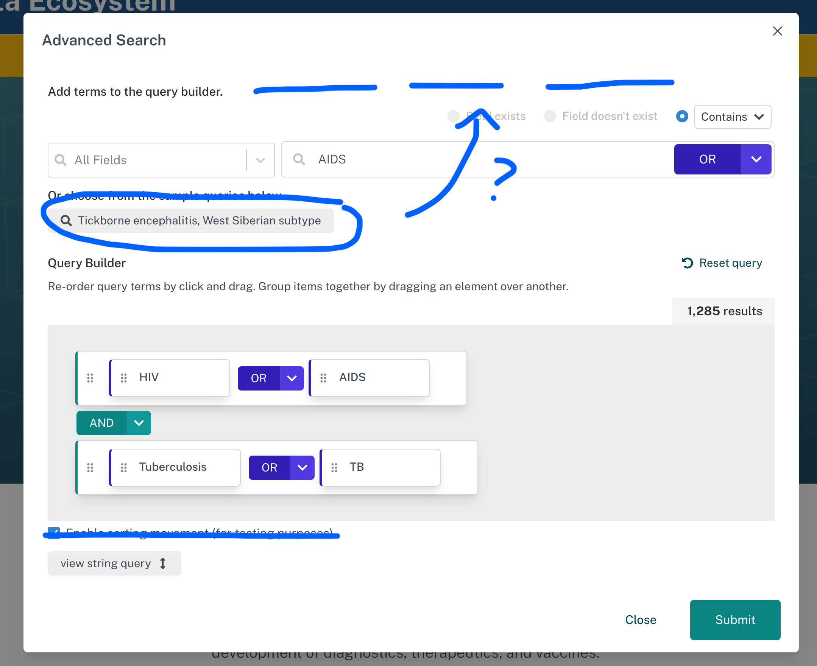Open the Contains operator dropdown
The height and width of the screenshot is (666, 817).
(733, 117)
